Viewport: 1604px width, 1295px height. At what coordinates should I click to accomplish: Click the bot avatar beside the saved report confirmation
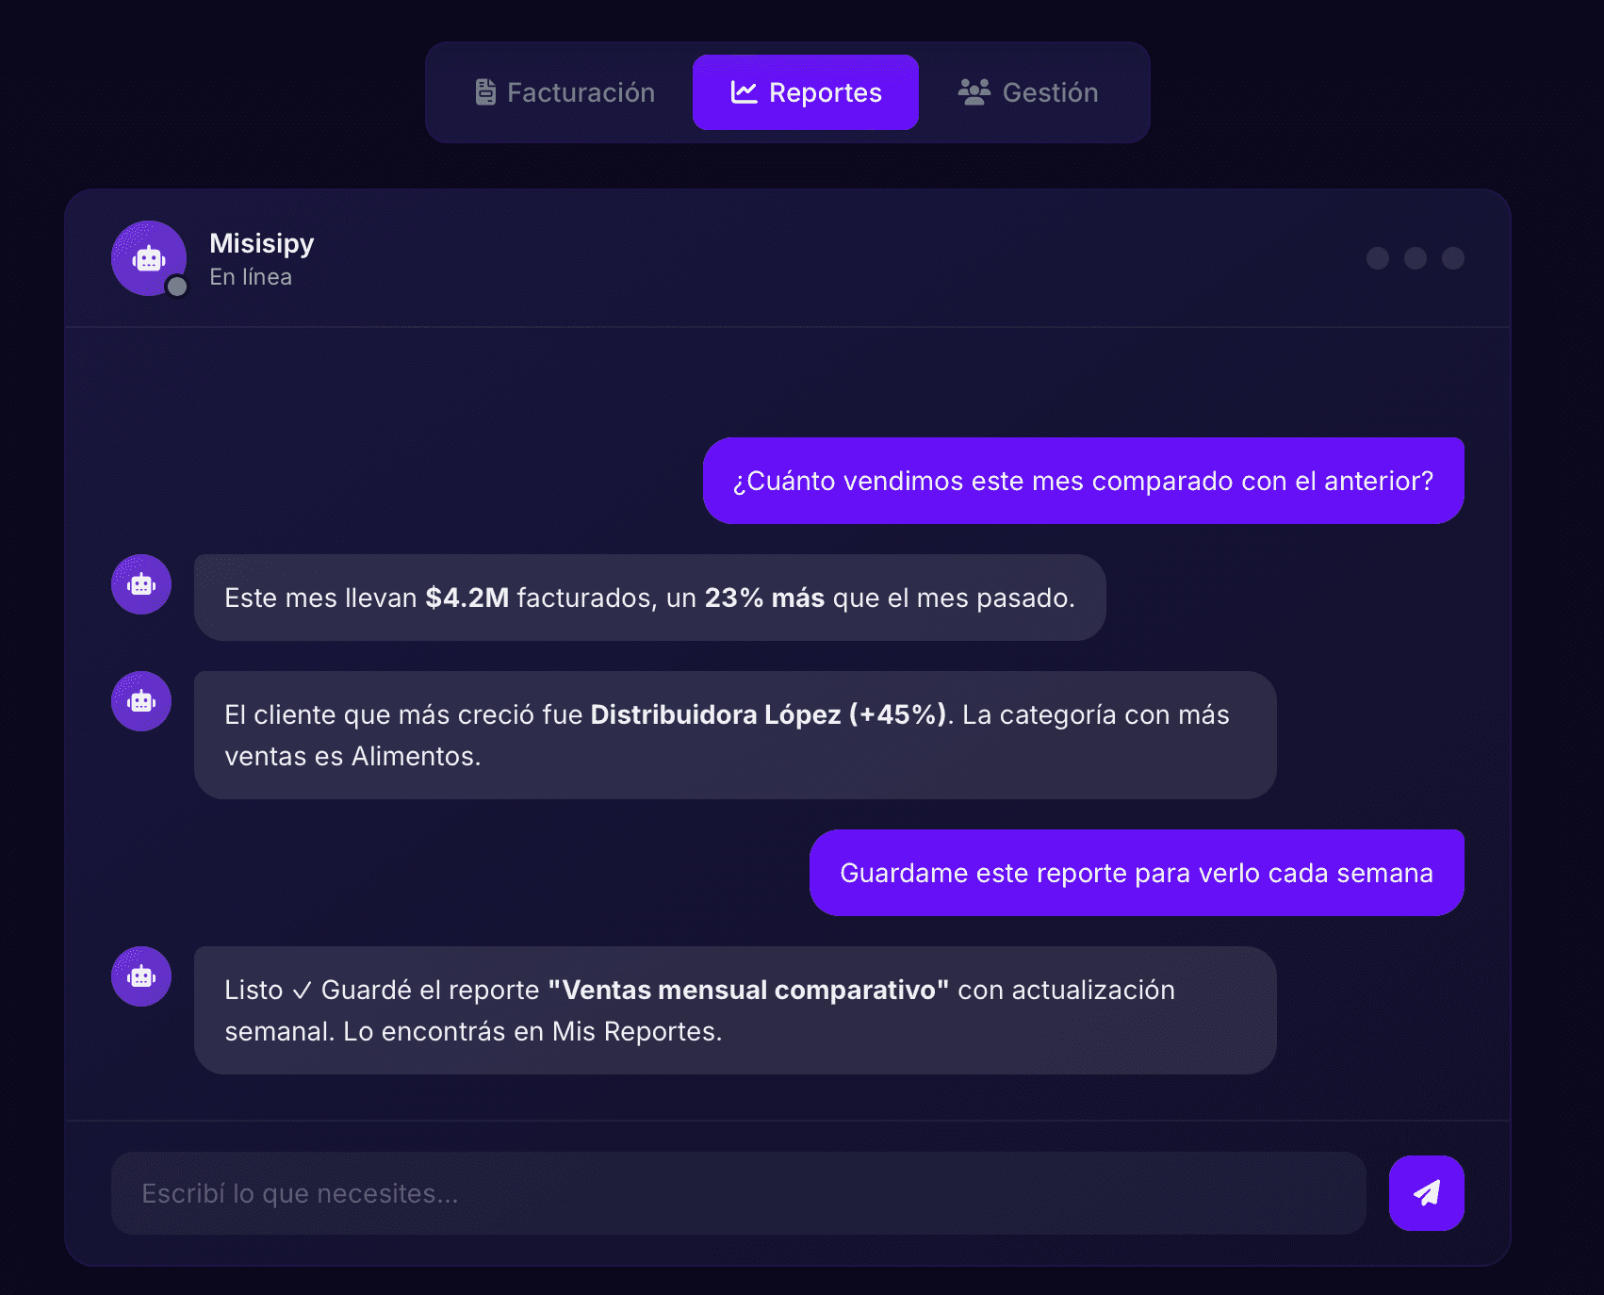click(140, 977)
